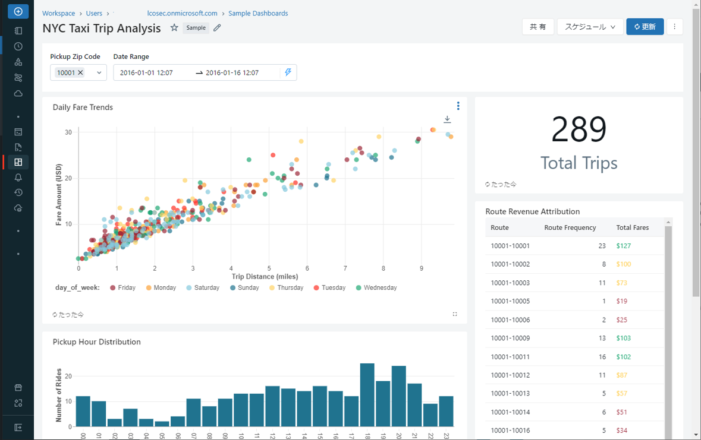
Task: Open Sample Dashboards breadcrumb link
Action: click(x=258, y=13)
